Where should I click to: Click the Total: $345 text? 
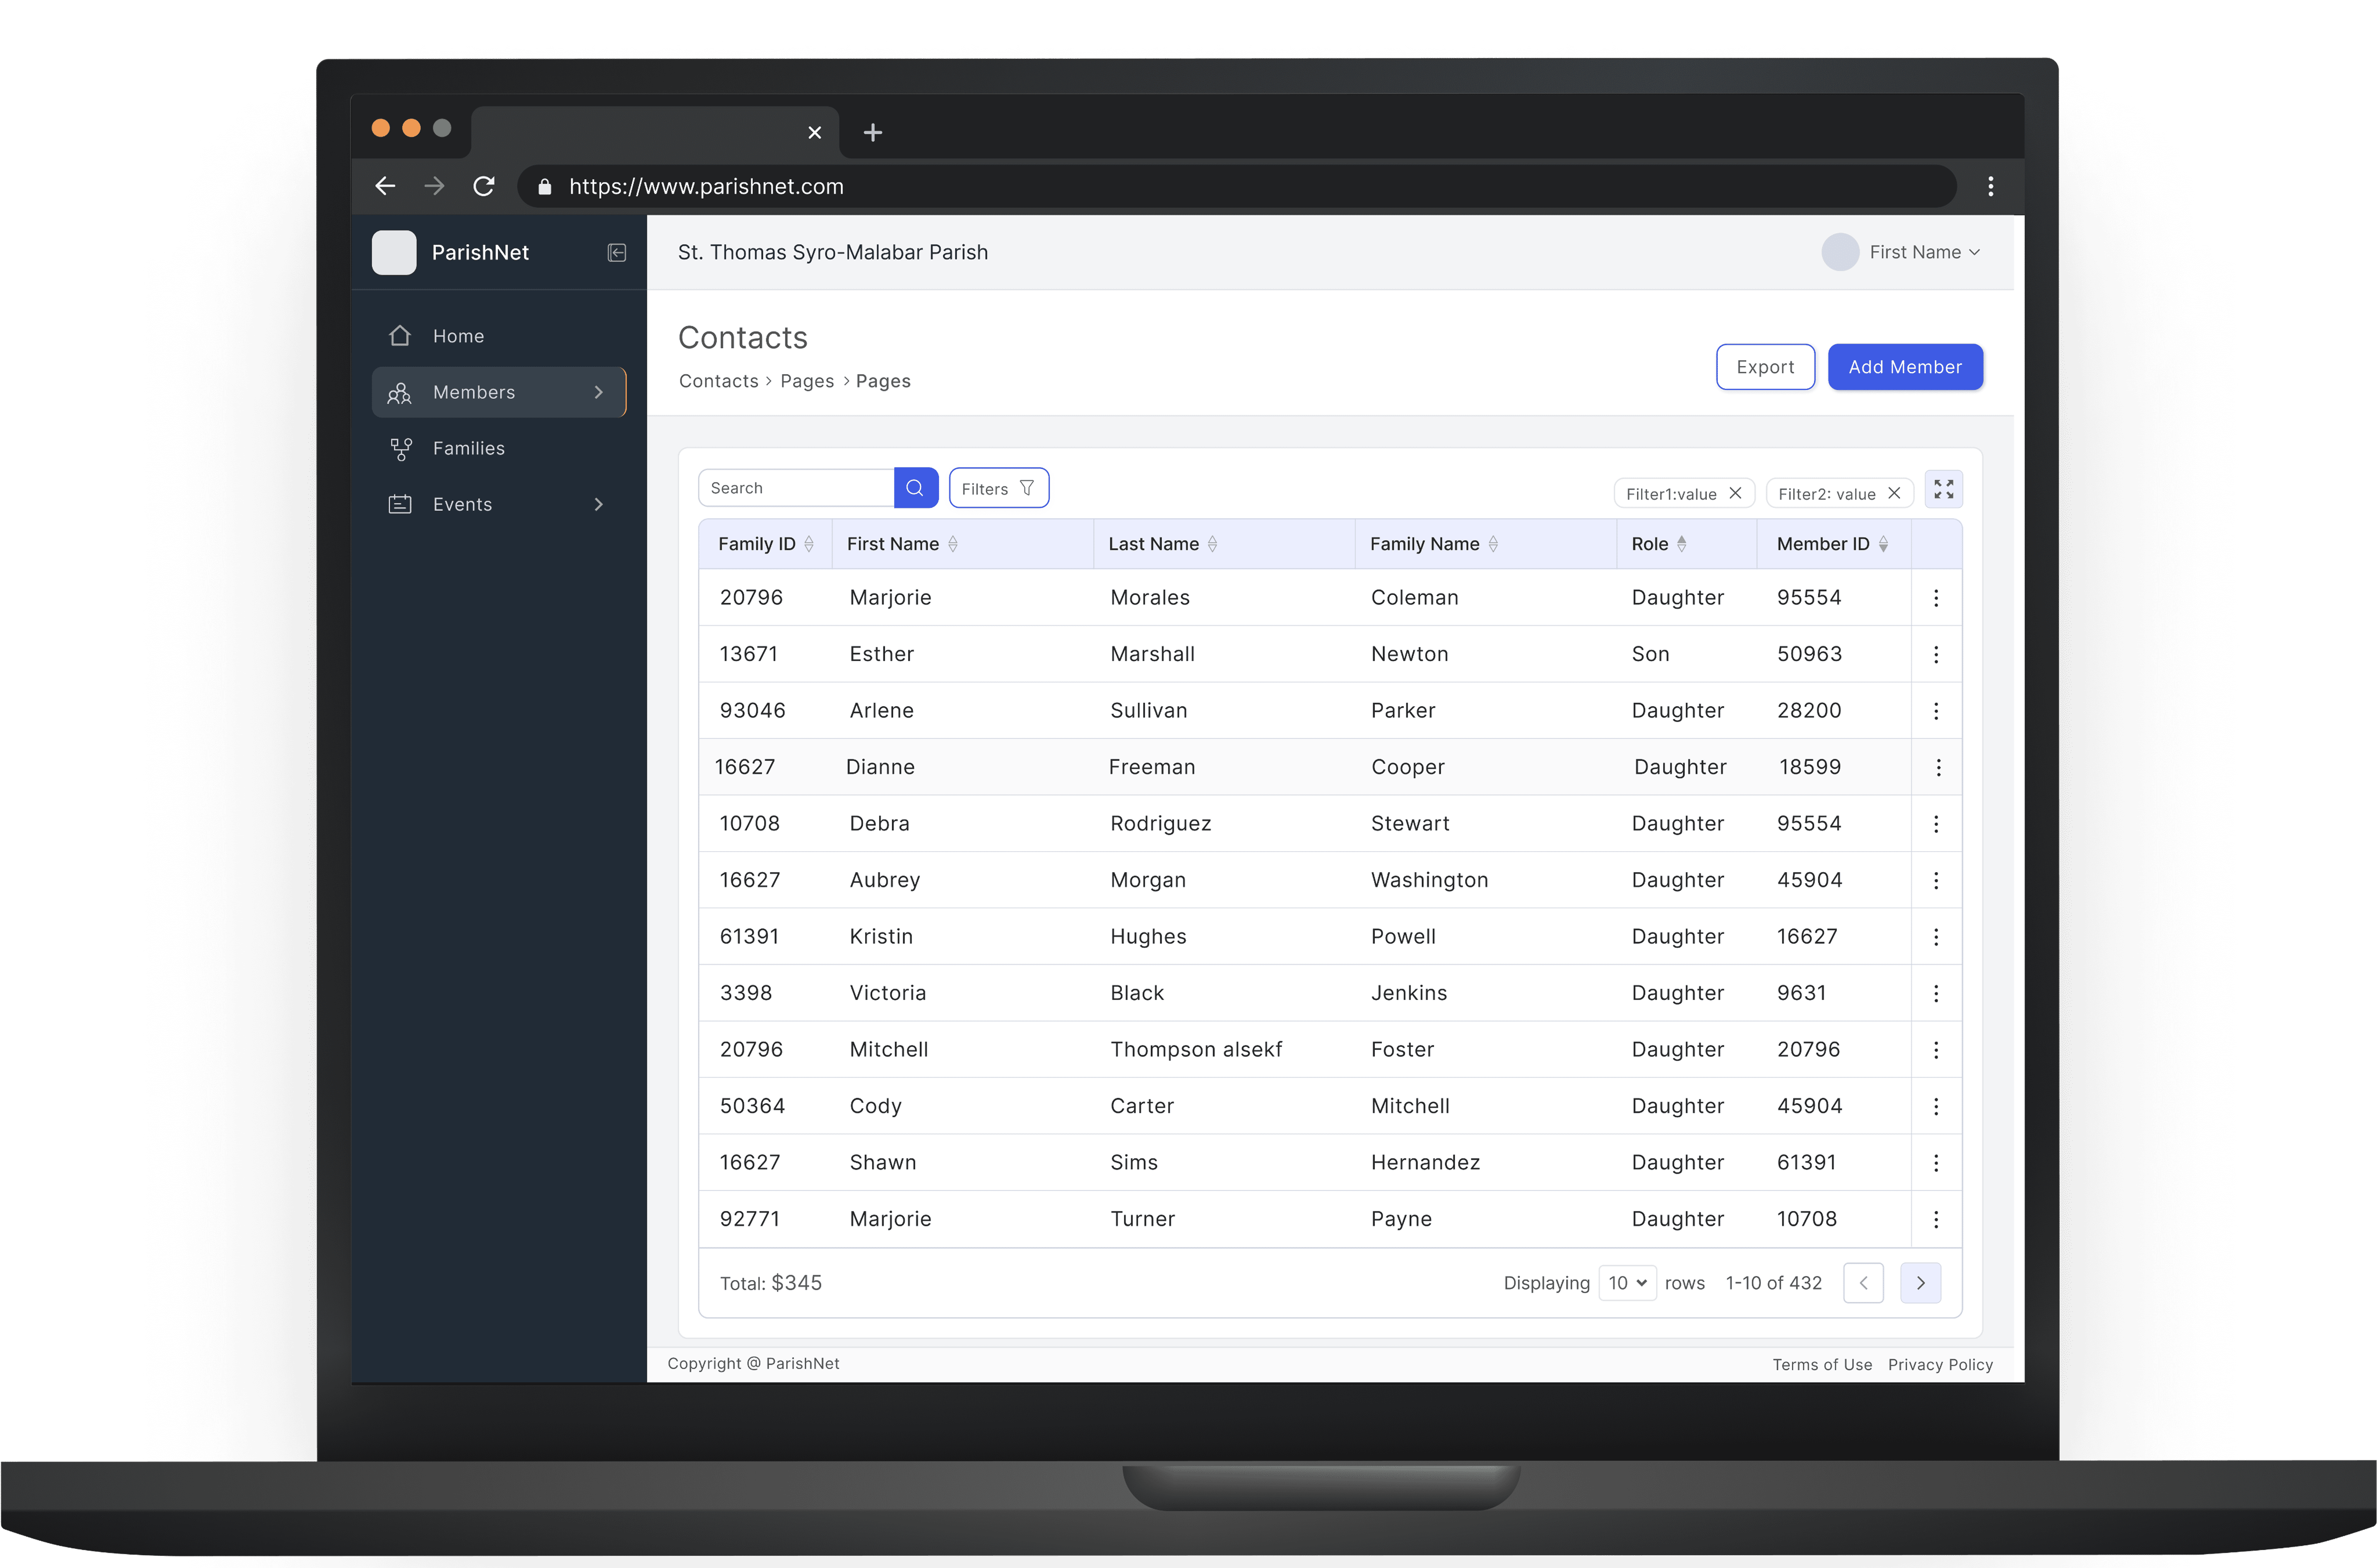771,1283
